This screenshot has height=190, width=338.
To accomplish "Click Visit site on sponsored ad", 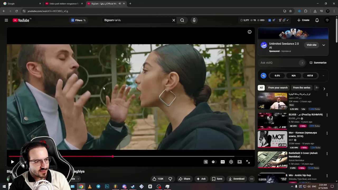I will [x=312, y=45].
